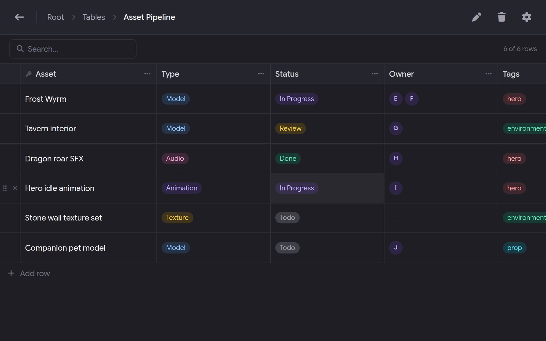Click the prop tag chip
This screenshot has height=341, width=546.
click(514, 248)
